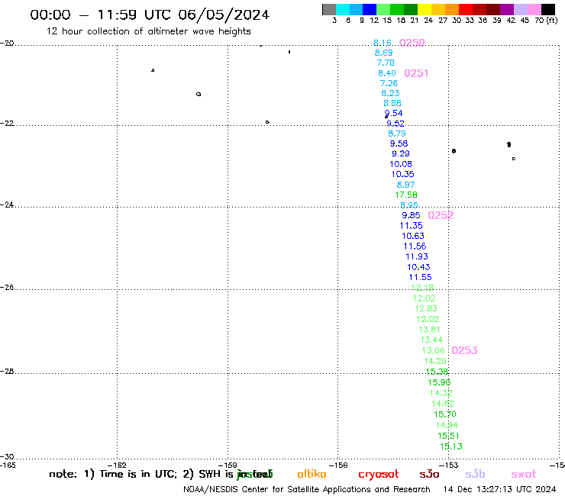Select the 's3a' satellite legend label
The width and height of the screenshot is (565, 496).
point(429,474)
